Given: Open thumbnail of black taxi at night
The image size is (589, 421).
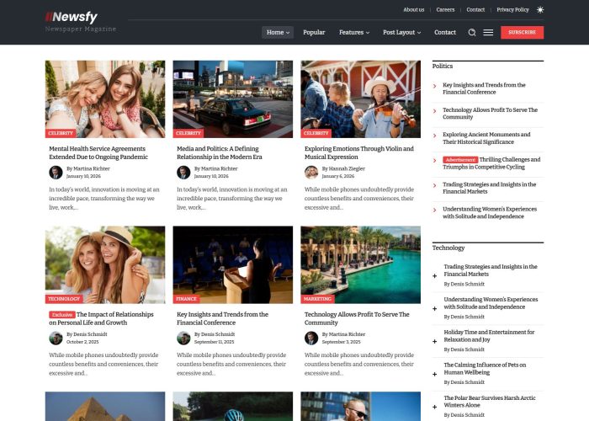Looking at the screenshot, I should click(233, 99).
